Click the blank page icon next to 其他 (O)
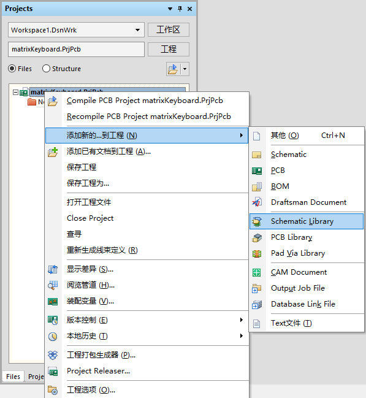 click(x=257, y=136)
